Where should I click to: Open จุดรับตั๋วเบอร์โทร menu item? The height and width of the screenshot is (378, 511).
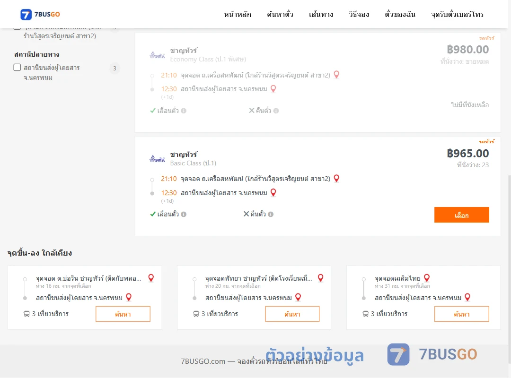point(457,14)
